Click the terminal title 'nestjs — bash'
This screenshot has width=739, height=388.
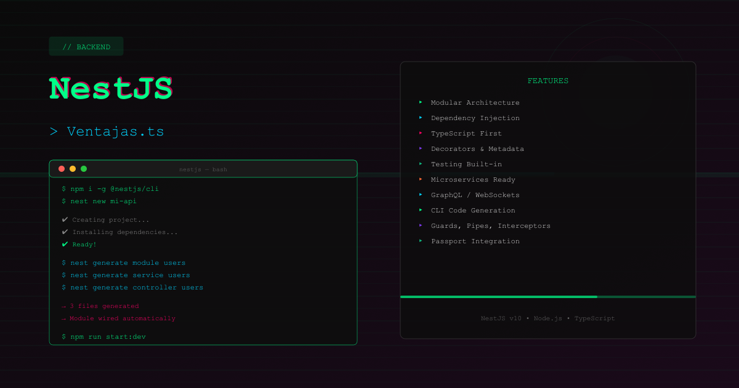203,169
